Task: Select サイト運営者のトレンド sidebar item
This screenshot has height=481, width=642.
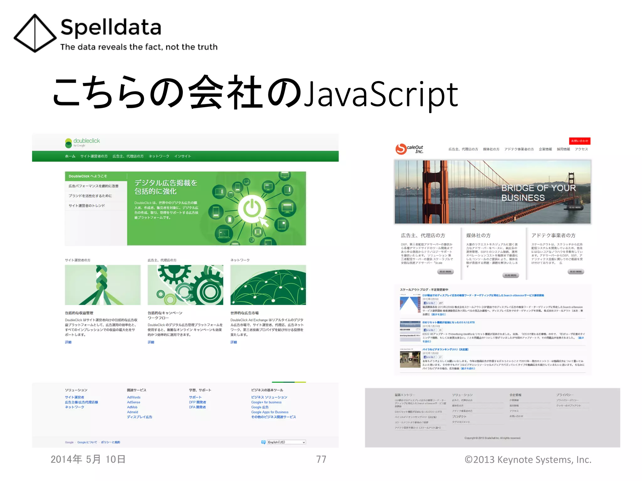Action: pos(96,206)
